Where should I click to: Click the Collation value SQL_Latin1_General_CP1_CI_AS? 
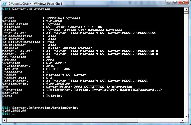(74, 27)
